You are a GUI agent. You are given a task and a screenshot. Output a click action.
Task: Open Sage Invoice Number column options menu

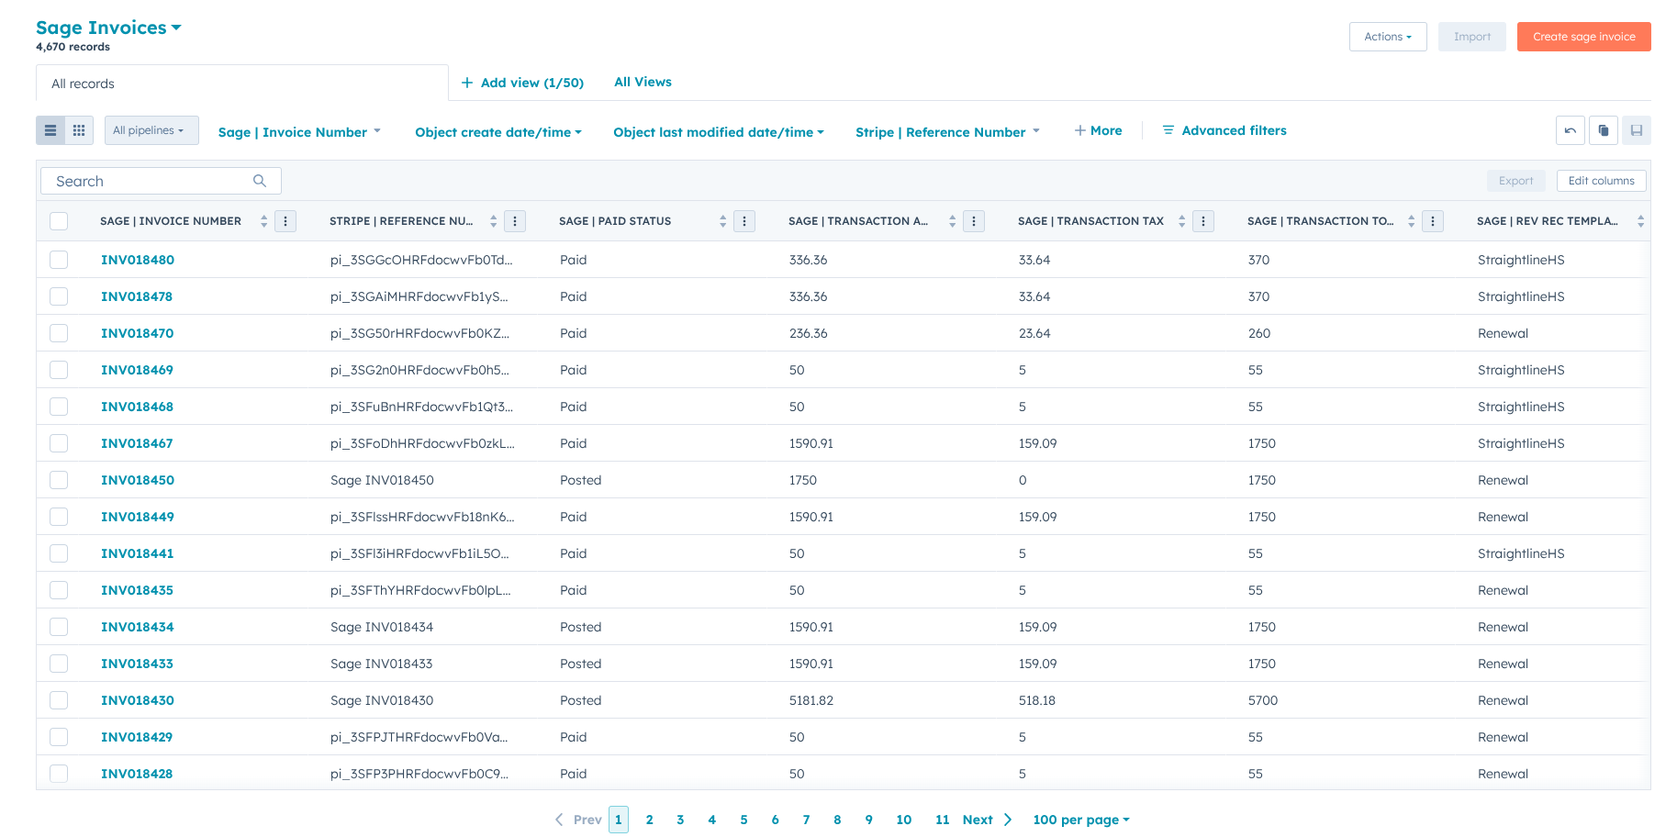[x=285, y=221]
